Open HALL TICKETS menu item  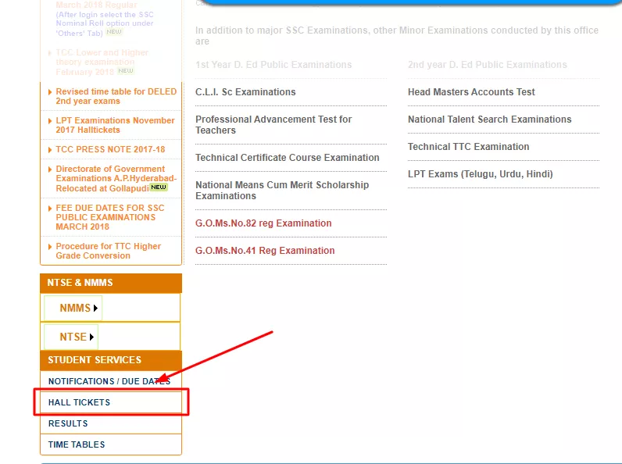[x=111, y=402]
